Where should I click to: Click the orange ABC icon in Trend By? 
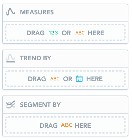coord(55,79)
